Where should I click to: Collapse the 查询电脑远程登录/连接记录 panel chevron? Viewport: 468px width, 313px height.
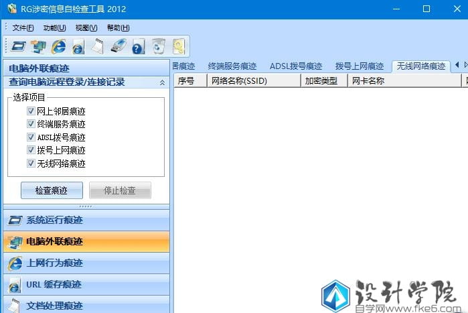click(162, 82)
